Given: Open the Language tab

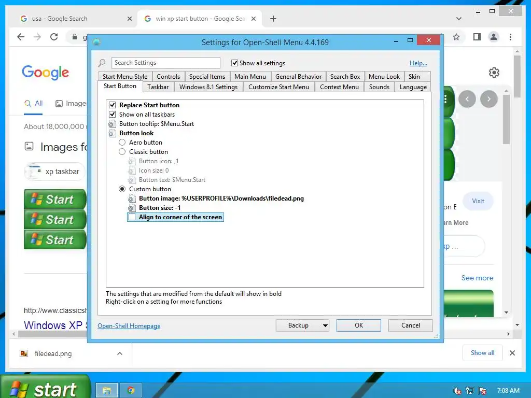Looking at the screenshot, I should click(413, 87).
